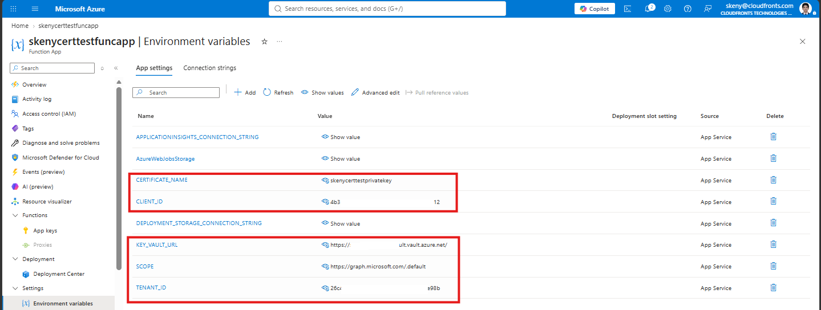The height and width of the screenshot is (310, 821).
Task: Delete APPLICATIONINSIGHTS_CONNECTION_STRING with trash icon
Action: tap(774, 137)
